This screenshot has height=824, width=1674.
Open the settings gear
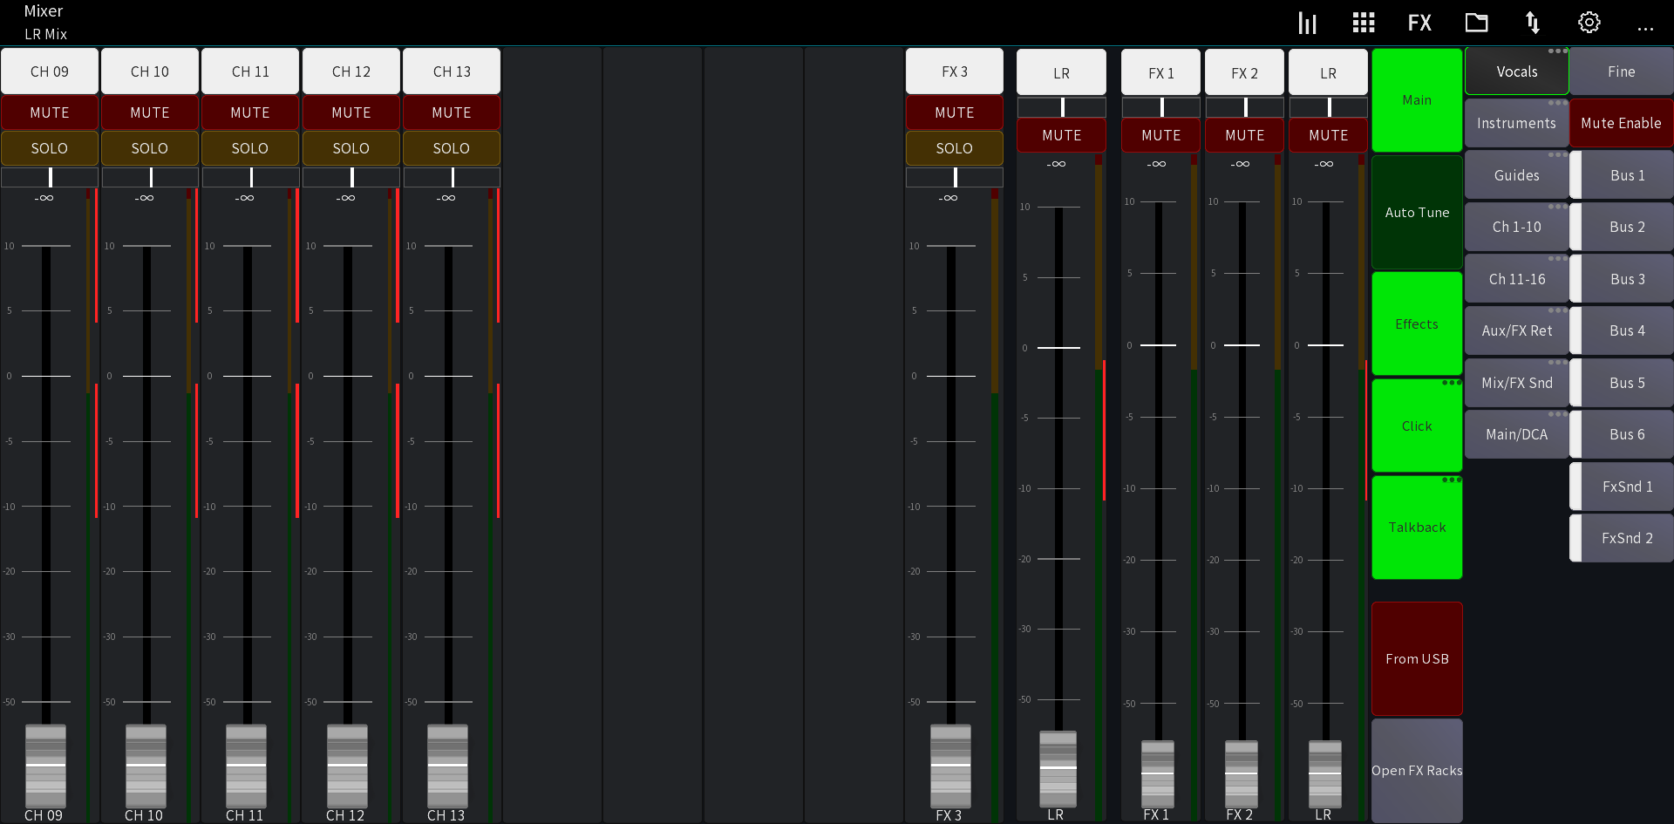[1589, 22]
